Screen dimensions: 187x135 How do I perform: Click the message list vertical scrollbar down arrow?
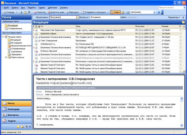coord(184,71)
